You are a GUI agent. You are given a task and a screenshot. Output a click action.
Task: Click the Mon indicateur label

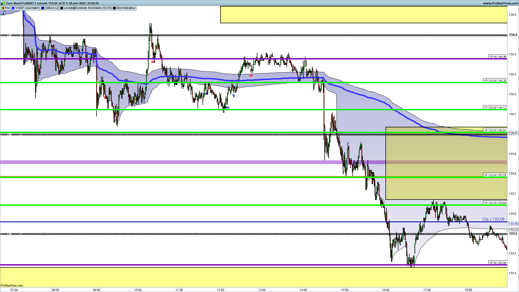tap(126, 8)
